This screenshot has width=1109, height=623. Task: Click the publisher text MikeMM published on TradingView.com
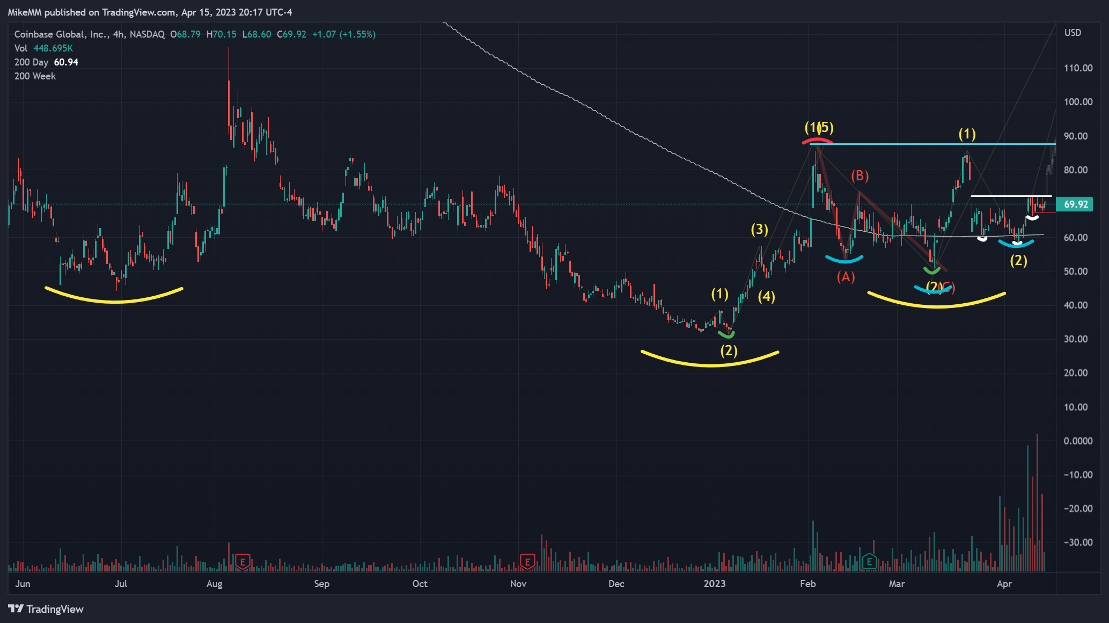coord(91,12)
